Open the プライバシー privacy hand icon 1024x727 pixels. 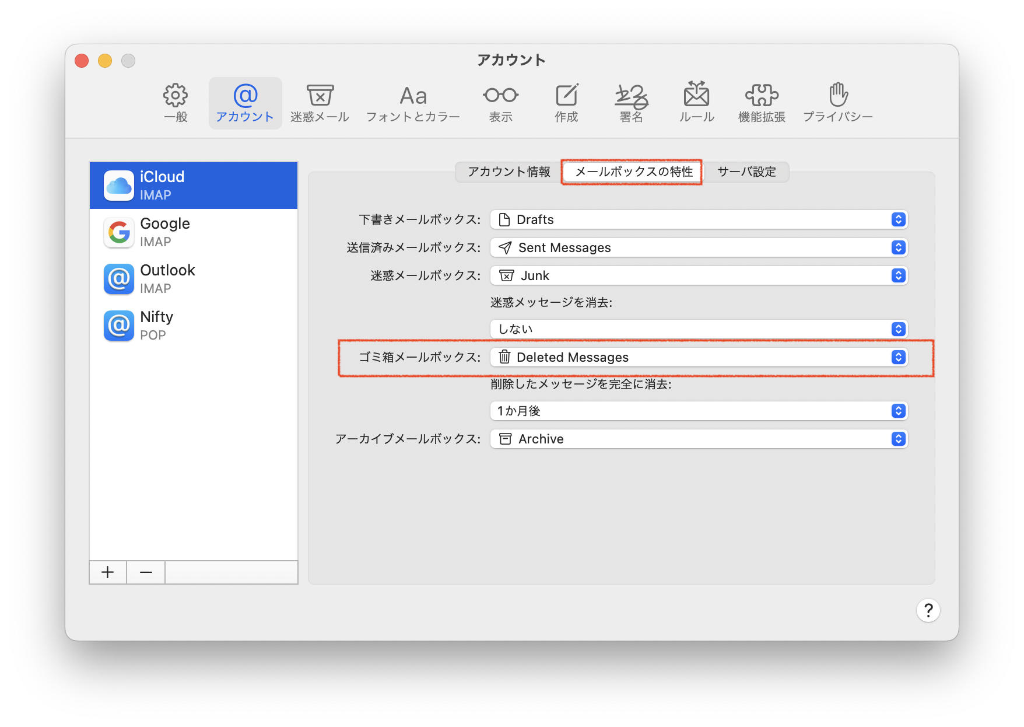pos(838,103)
